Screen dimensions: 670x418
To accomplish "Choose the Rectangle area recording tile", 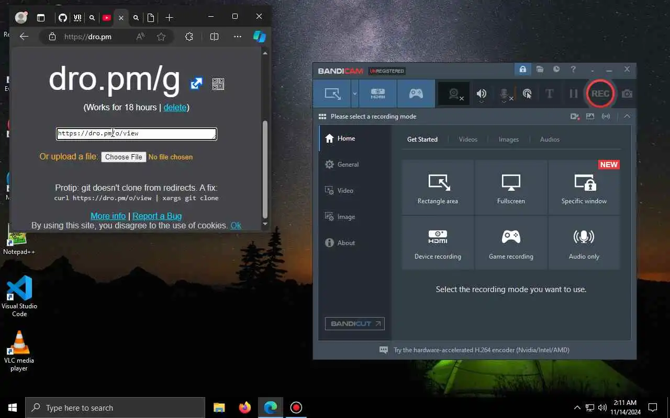I will click(438, 187).
